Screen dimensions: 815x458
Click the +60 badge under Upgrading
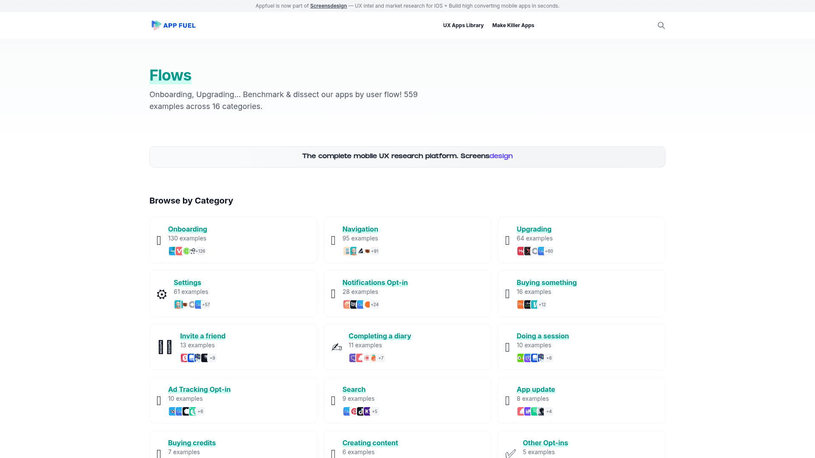pos(549,251)
